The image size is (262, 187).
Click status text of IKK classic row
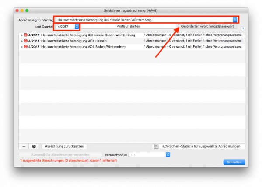pyautogui.click(x=193, y=35)
